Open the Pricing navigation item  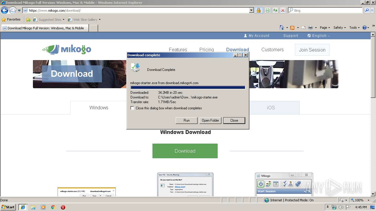pos(207,50)
